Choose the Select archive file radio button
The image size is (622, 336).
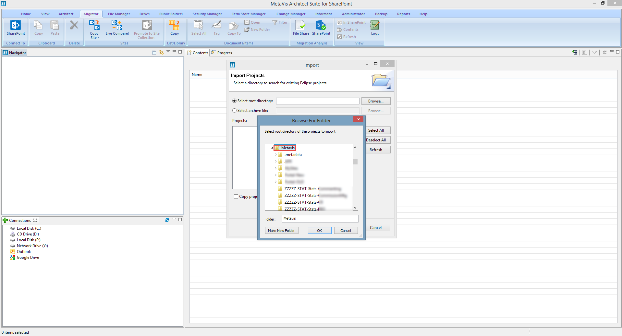[234, 110]
